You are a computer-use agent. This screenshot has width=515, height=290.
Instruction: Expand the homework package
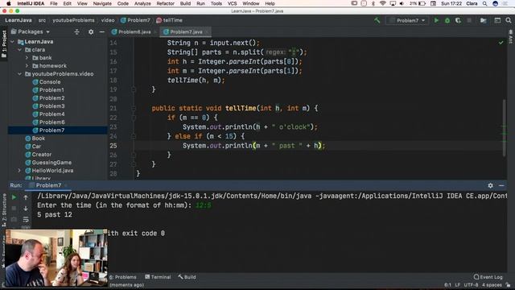(x=27, y=66)
